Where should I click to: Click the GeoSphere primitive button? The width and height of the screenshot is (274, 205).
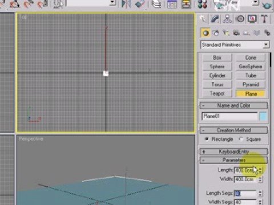[251, 67]
